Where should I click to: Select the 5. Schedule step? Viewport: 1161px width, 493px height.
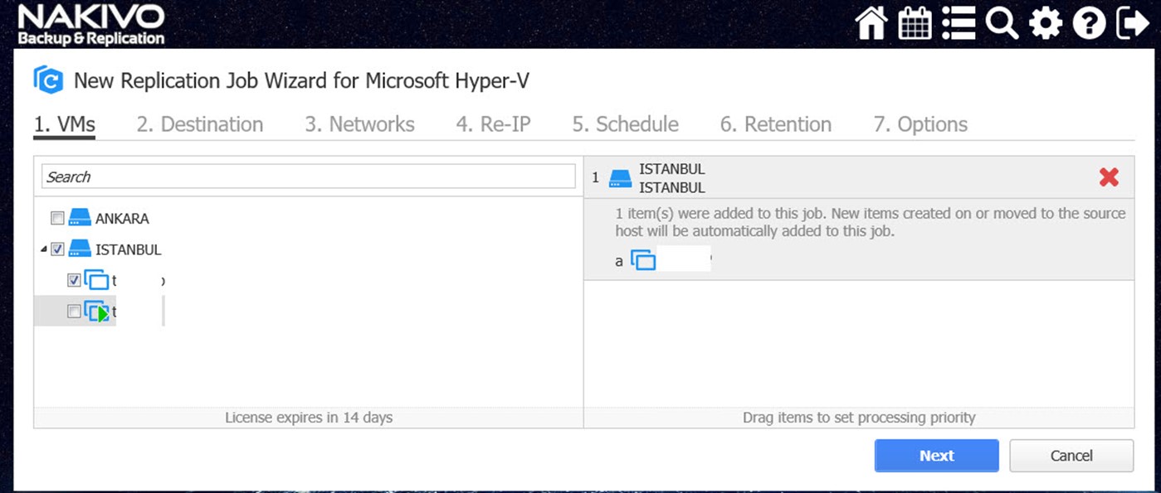tap(626, 124)
